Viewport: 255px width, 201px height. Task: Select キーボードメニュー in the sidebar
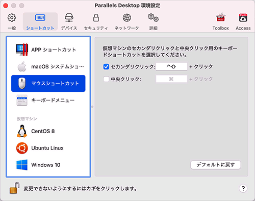(48, 100)
